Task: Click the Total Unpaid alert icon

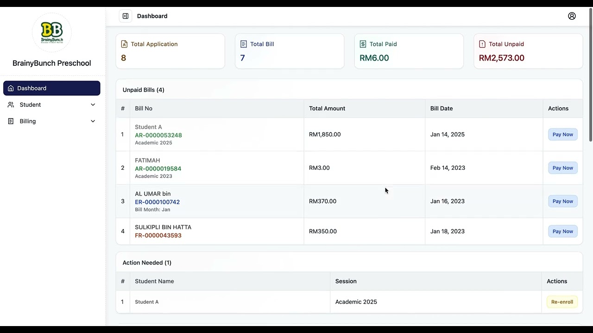Action: coord(482,44)
